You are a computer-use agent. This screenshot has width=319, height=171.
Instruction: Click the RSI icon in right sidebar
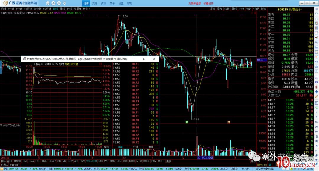[316, 82]
